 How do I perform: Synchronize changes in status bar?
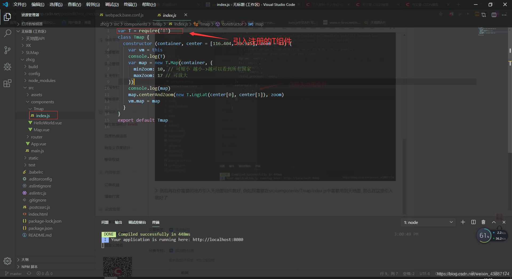coord(29,273)
